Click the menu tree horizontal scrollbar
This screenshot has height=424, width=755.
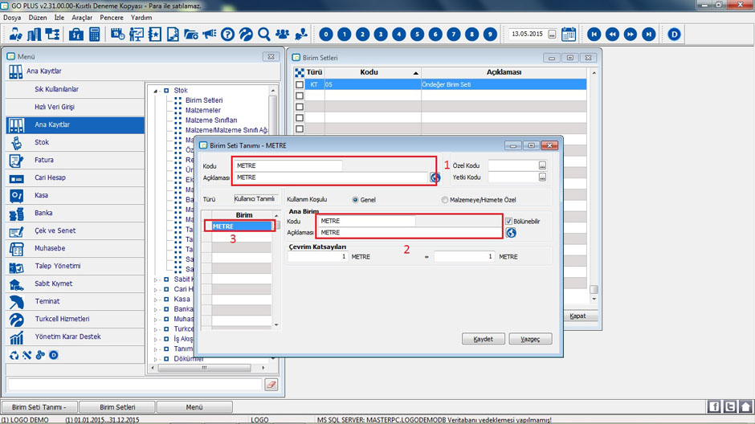point(204,368)
